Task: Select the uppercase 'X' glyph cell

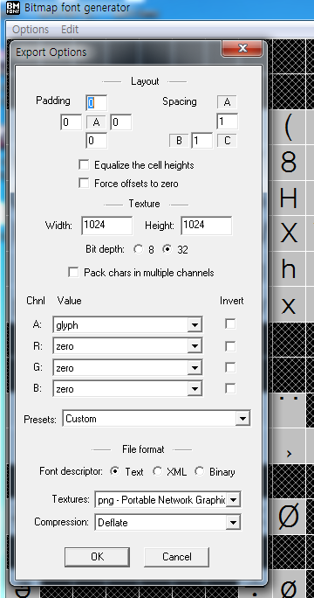Action: click(x=289, y=234)
